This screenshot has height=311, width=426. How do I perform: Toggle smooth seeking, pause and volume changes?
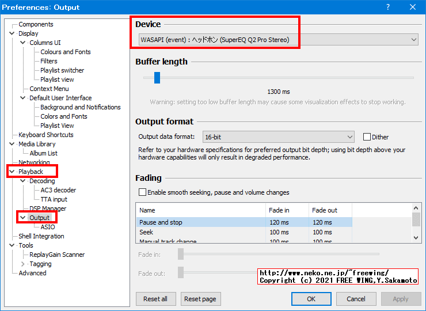[x=142, y=192]
